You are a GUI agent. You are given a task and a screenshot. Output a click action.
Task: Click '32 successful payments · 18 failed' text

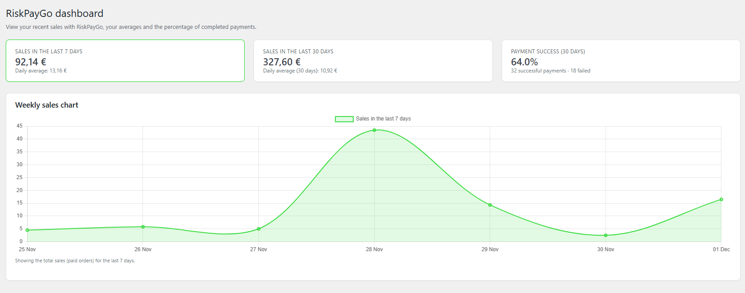[x=550, y=71]
